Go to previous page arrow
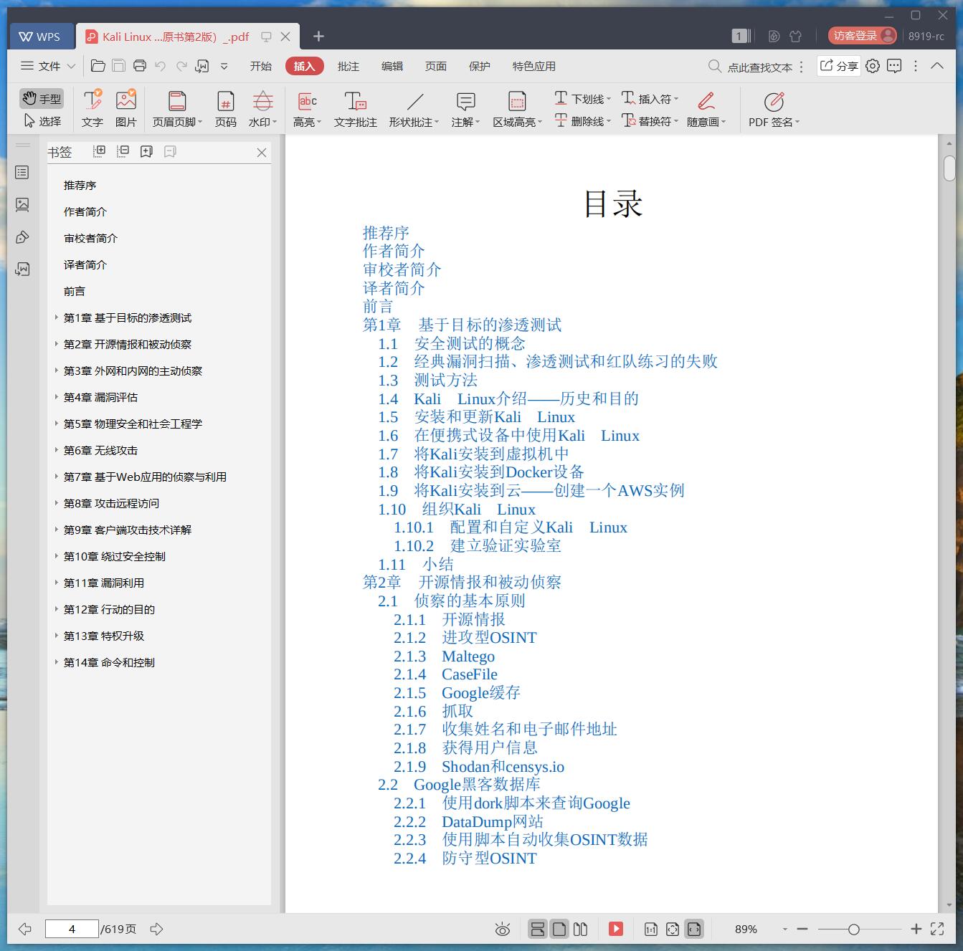Image resolution: width=963 pixels, height=951 pixels. pos(24,929)
